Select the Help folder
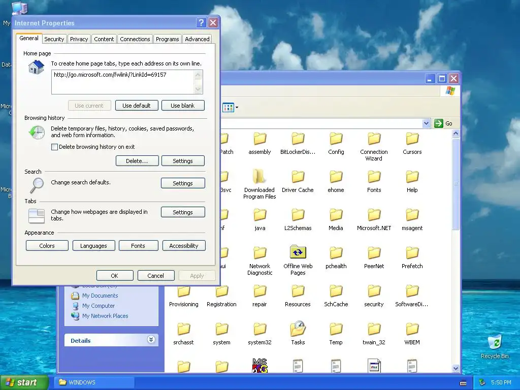Screen dimensions: 520x390 pyautogui.click(x=412, y=181)
